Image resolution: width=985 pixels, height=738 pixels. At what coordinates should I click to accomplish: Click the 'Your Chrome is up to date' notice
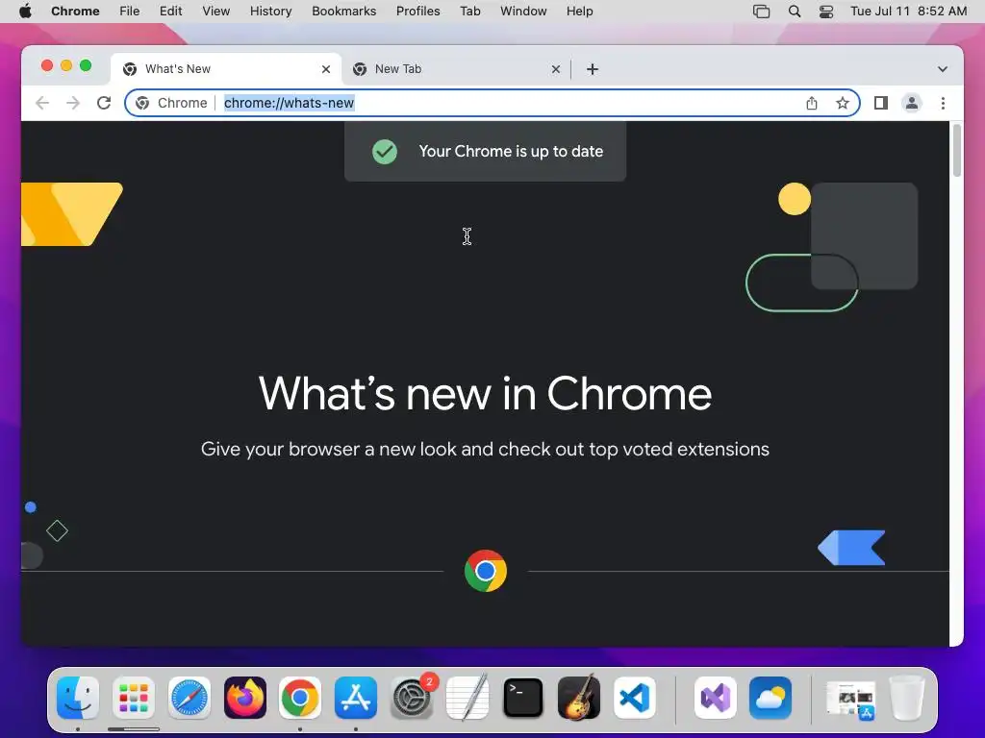click(x=485, y=151)
